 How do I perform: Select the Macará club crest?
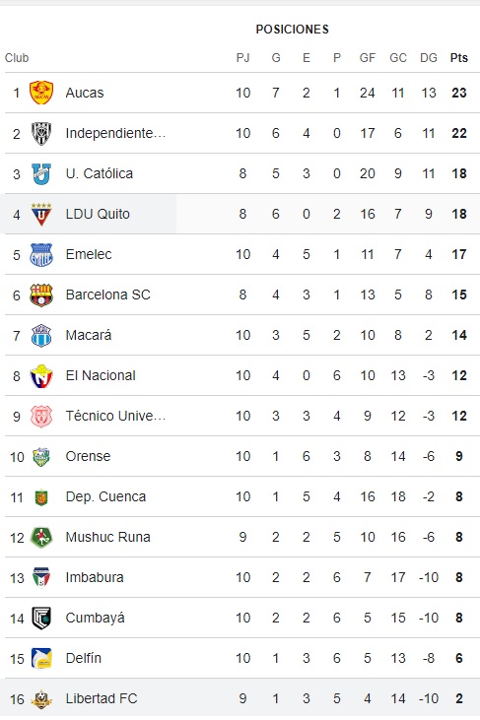coord(41,335)
